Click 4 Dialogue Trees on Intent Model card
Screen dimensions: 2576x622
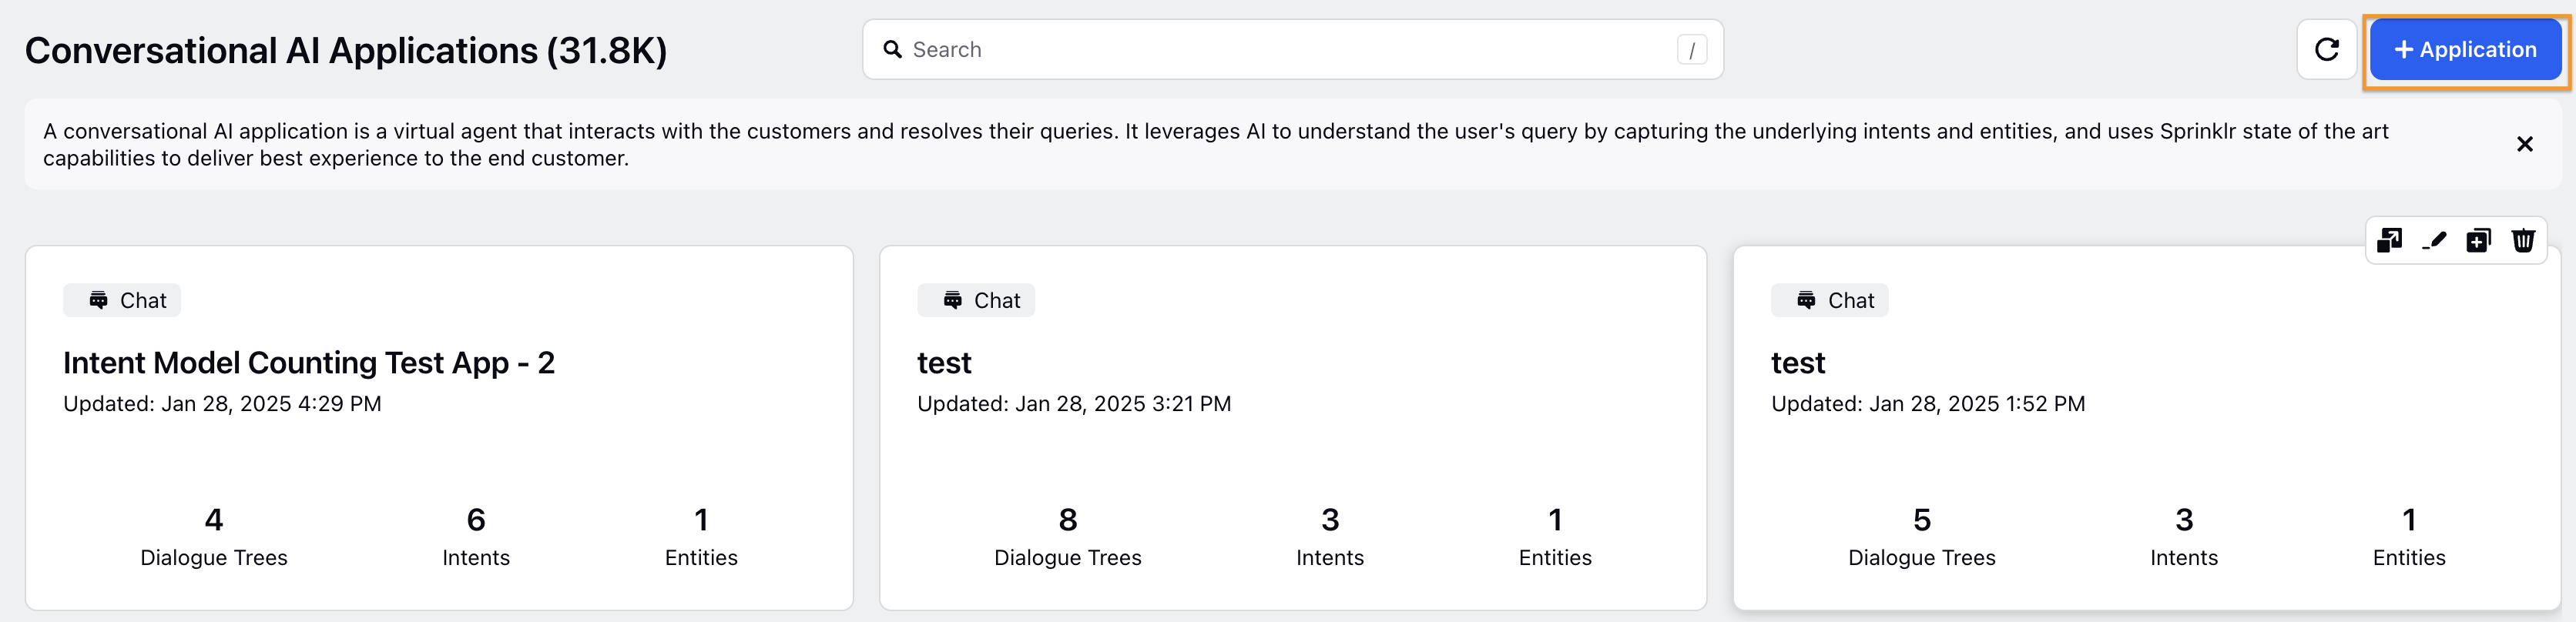214,537
